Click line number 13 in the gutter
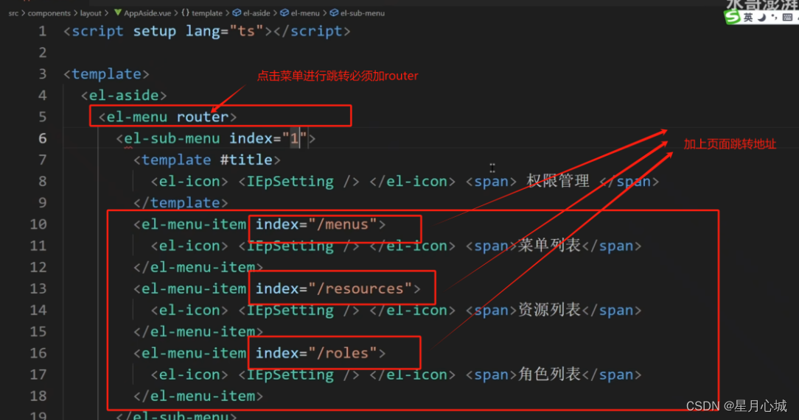This screenshot has height=420, width=799. [x=38, y=289]
